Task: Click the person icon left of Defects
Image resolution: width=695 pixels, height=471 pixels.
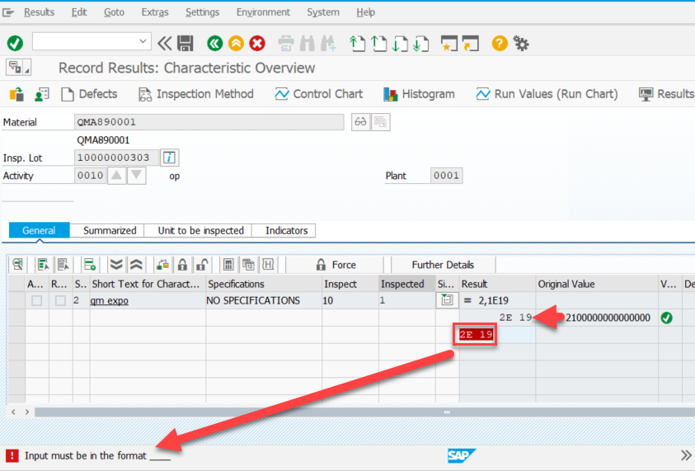Action: 42,94
